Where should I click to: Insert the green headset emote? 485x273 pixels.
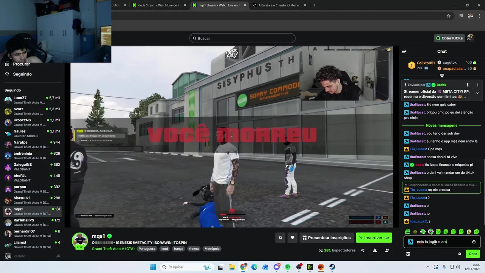coord(423,231)
